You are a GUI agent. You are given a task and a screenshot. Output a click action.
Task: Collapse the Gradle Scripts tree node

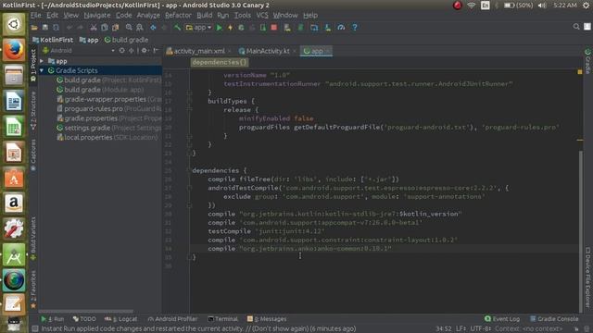42,70
